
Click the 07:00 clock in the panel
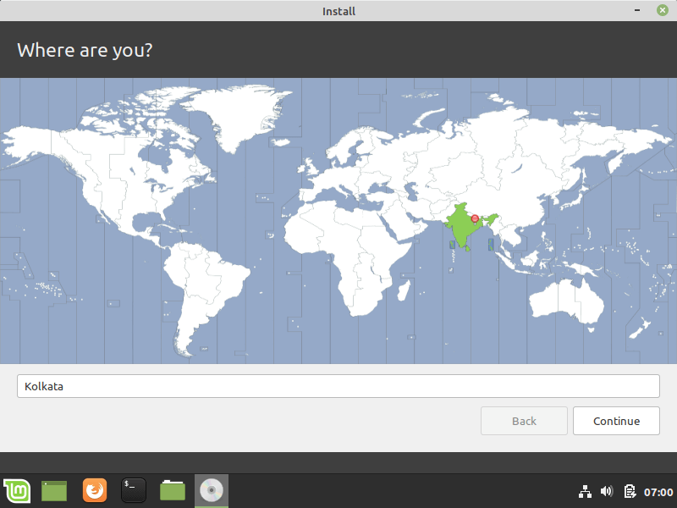[x=658, y=492]
